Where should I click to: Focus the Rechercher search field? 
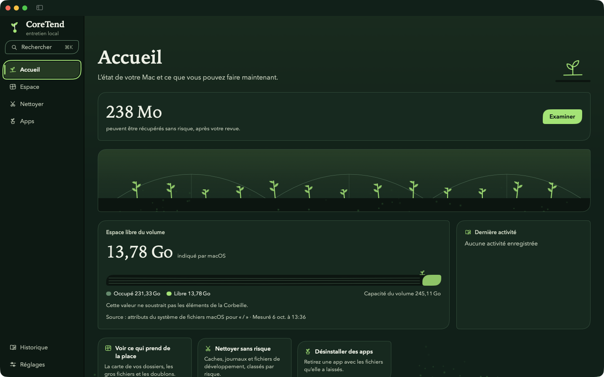[x=42, y=47]
